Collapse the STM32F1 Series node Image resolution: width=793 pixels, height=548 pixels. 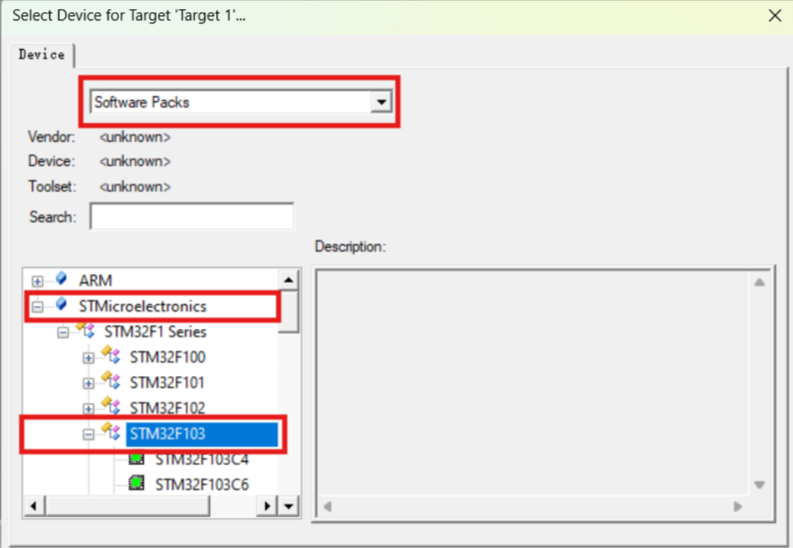(63, 333)
